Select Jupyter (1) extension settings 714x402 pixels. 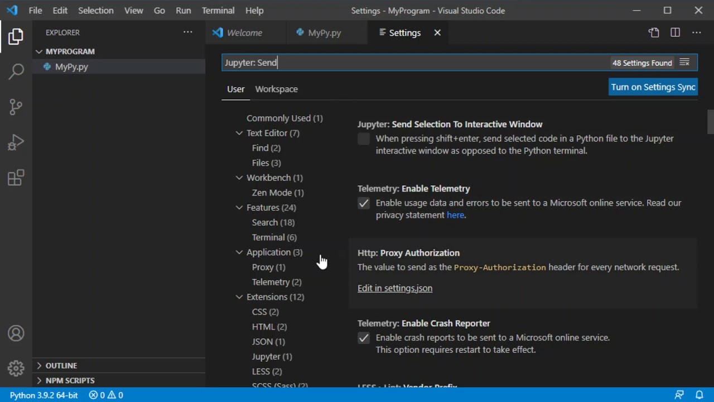[x=272, y=357]
